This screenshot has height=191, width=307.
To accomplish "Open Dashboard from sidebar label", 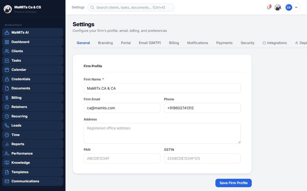I will click(x=20, y=42).
